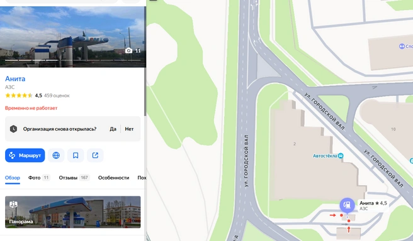Open the website globe icon
413x241 pixels.
[x=56, y=156]
